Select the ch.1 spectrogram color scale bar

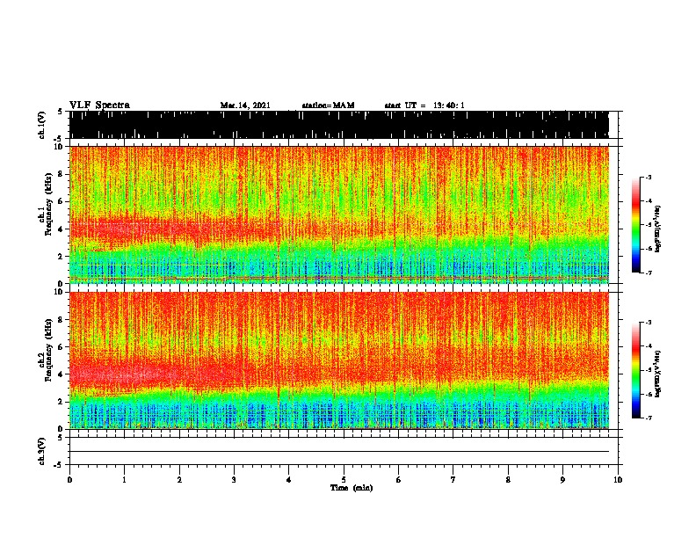tap(635, 225)
